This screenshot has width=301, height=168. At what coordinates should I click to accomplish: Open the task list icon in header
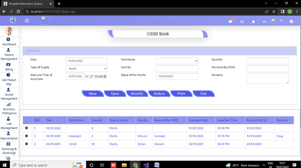coord(242,22)
